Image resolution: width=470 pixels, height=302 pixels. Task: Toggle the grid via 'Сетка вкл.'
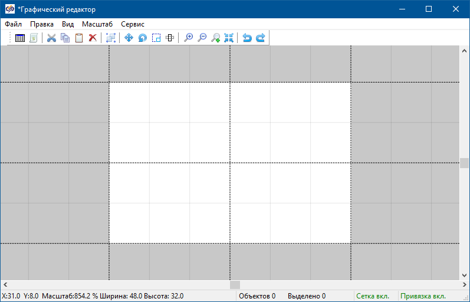374,296
